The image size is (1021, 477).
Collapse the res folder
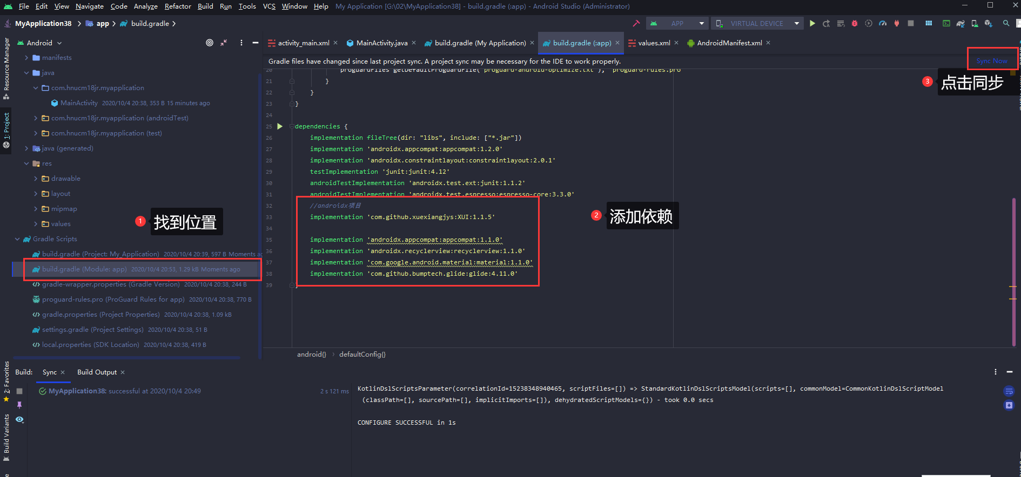point(26,163)
